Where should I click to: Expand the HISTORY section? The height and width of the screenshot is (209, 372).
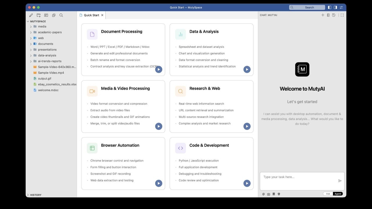point(28,195)
